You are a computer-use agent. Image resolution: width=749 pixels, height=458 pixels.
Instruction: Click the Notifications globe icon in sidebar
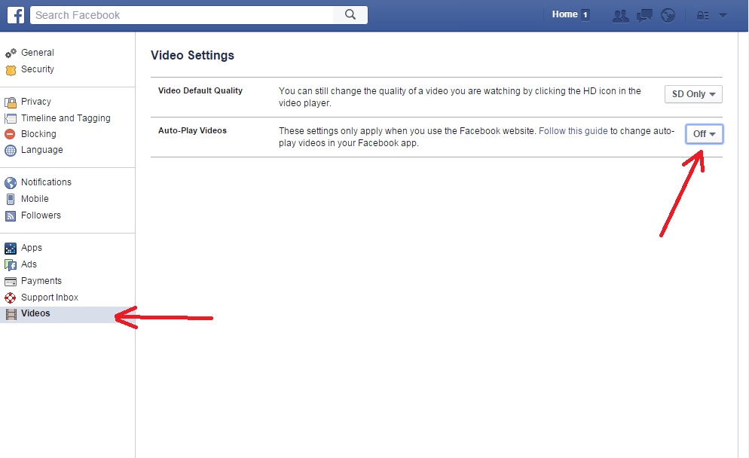click(10, 182)
